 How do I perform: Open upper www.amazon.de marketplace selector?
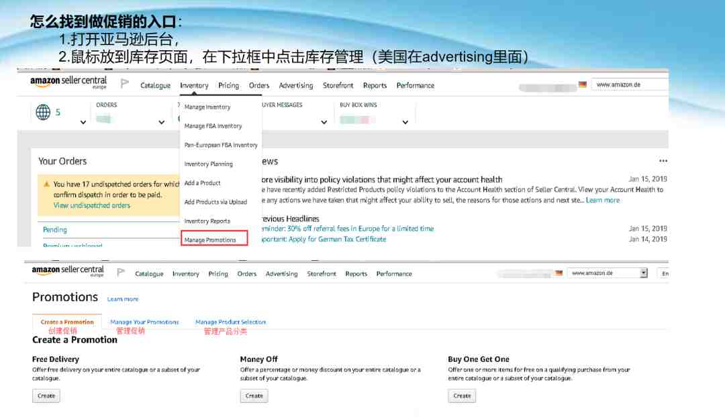point(629,84)
